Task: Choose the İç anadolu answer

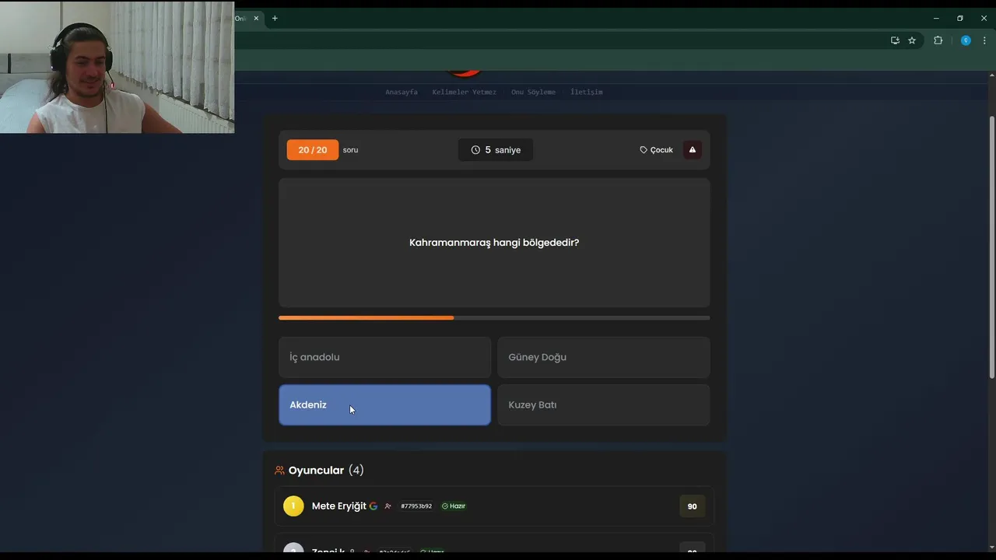Action: tap(384, 357)
